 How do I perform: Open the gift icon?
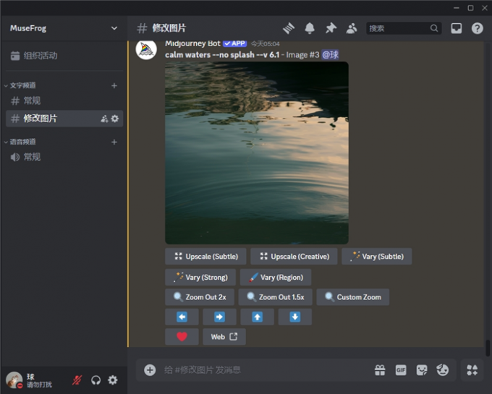click(x=380, y=370)
